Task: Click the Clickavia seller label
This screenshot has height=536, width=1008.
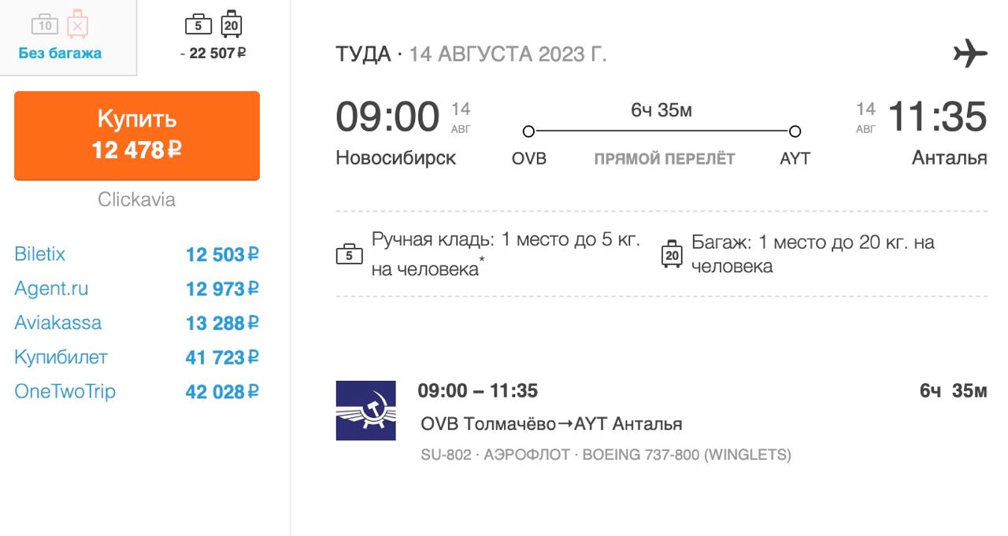Action: (x=136, y=200)
